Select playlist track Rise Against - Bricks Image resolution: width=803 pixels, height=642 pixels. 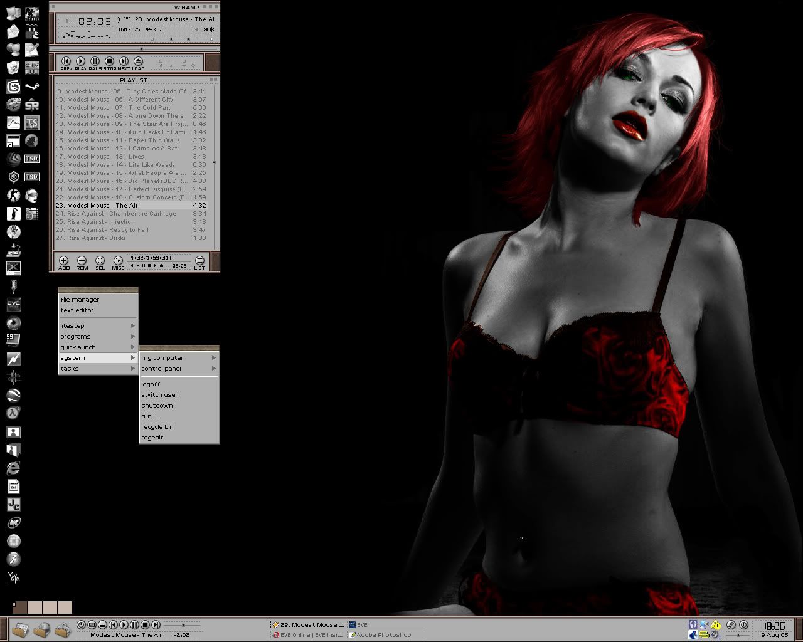[x=132, y=238]
